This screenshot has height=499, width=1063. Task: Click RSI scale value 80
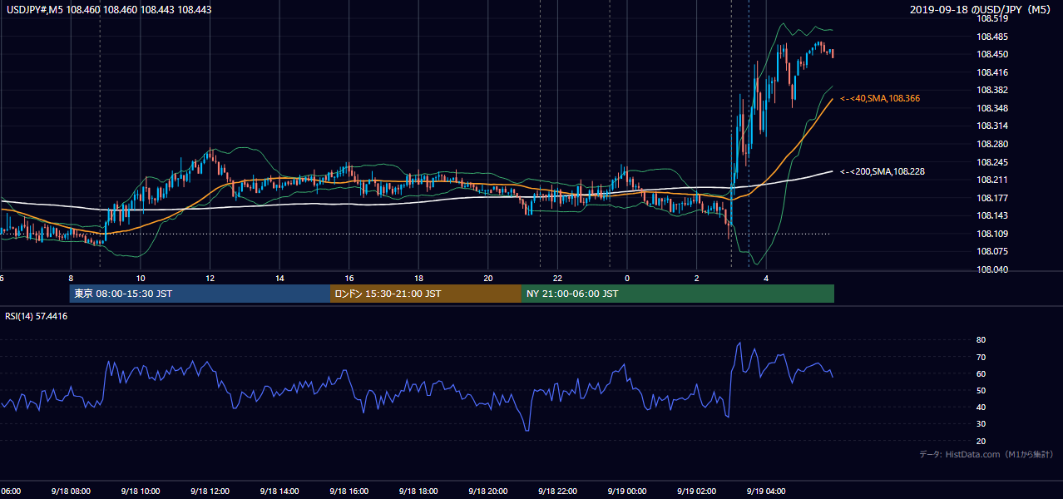click(x=981, y=340)
